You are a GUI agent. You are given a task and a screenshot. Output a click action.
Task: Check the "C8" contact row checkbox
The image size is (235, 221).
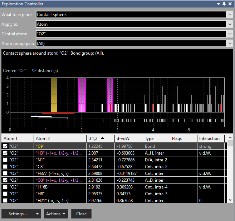[5, 166]
